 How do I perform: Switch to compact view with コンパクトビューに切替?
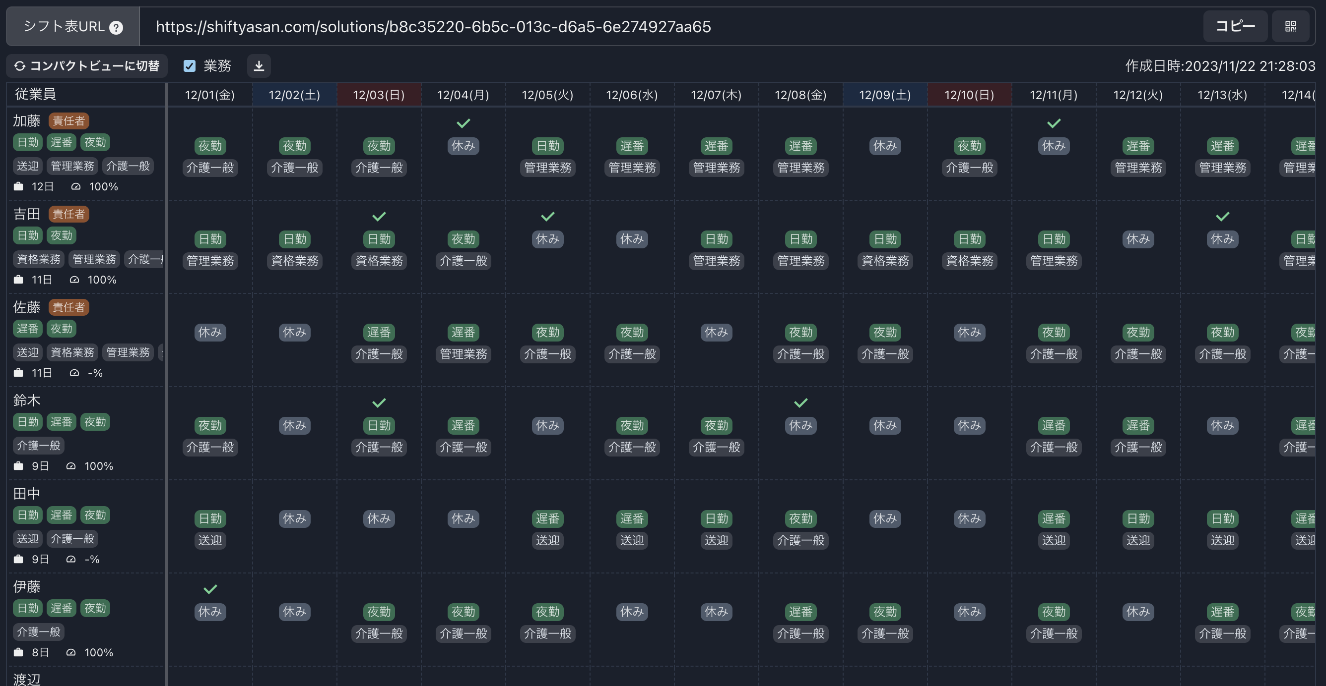tap(87, 66)
